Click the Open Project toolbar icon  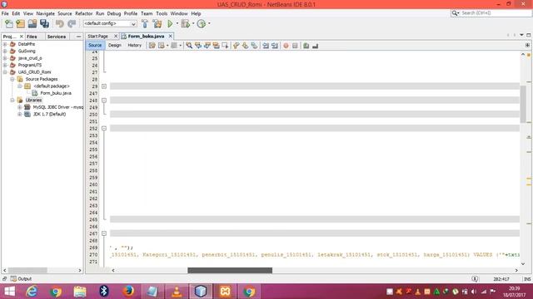pyautogui.click(x=32, y=23)
